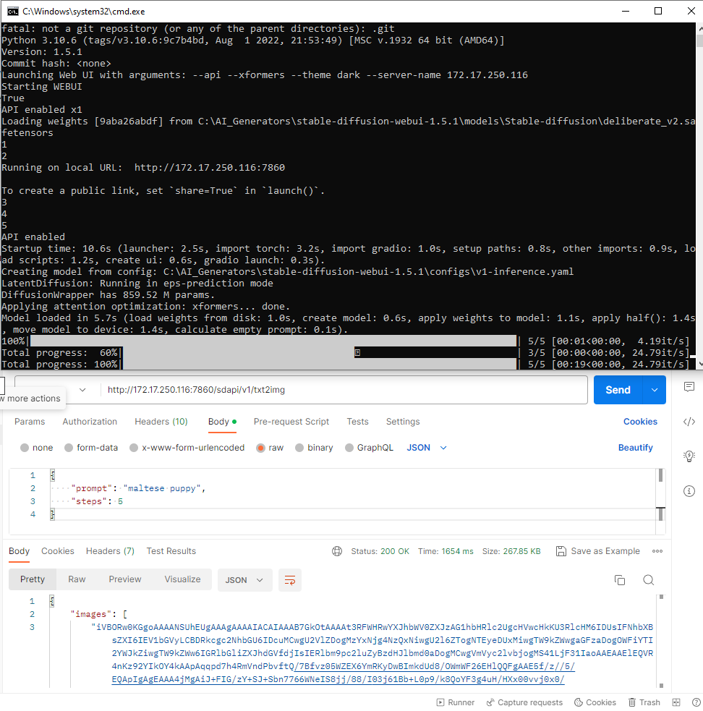Screen dimensions: 703x711
Task: Search within the response body
Action: [648, 579]
